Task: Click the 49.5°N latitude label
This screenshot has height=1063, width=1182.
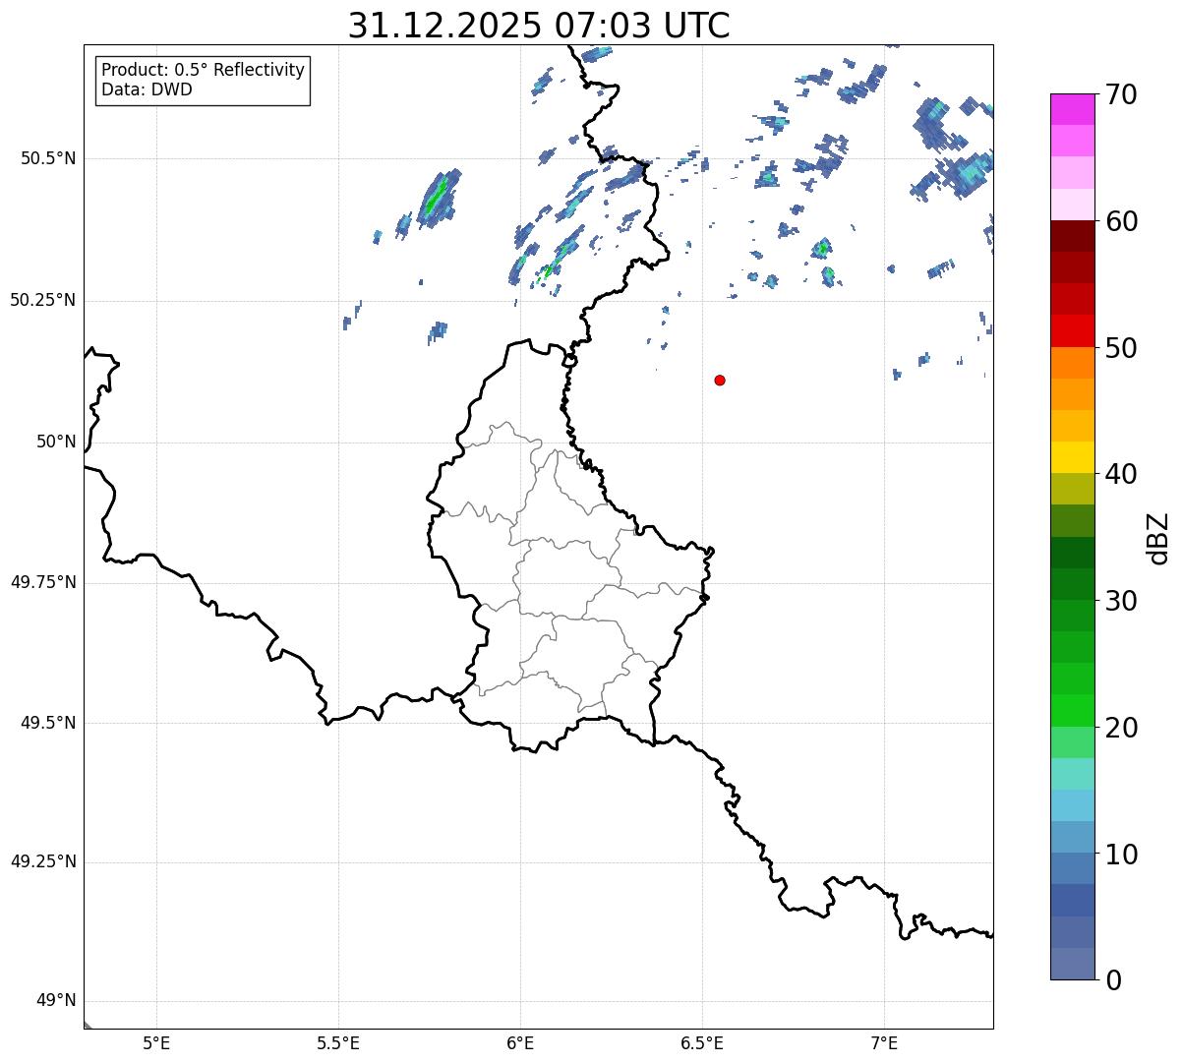Action: [48, 723]
